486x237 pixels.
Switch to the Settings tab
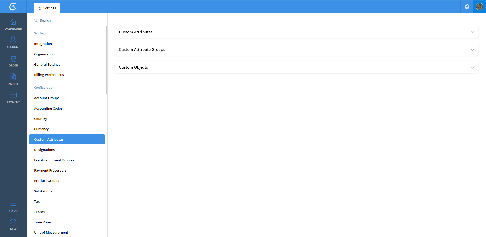point(47,8)
